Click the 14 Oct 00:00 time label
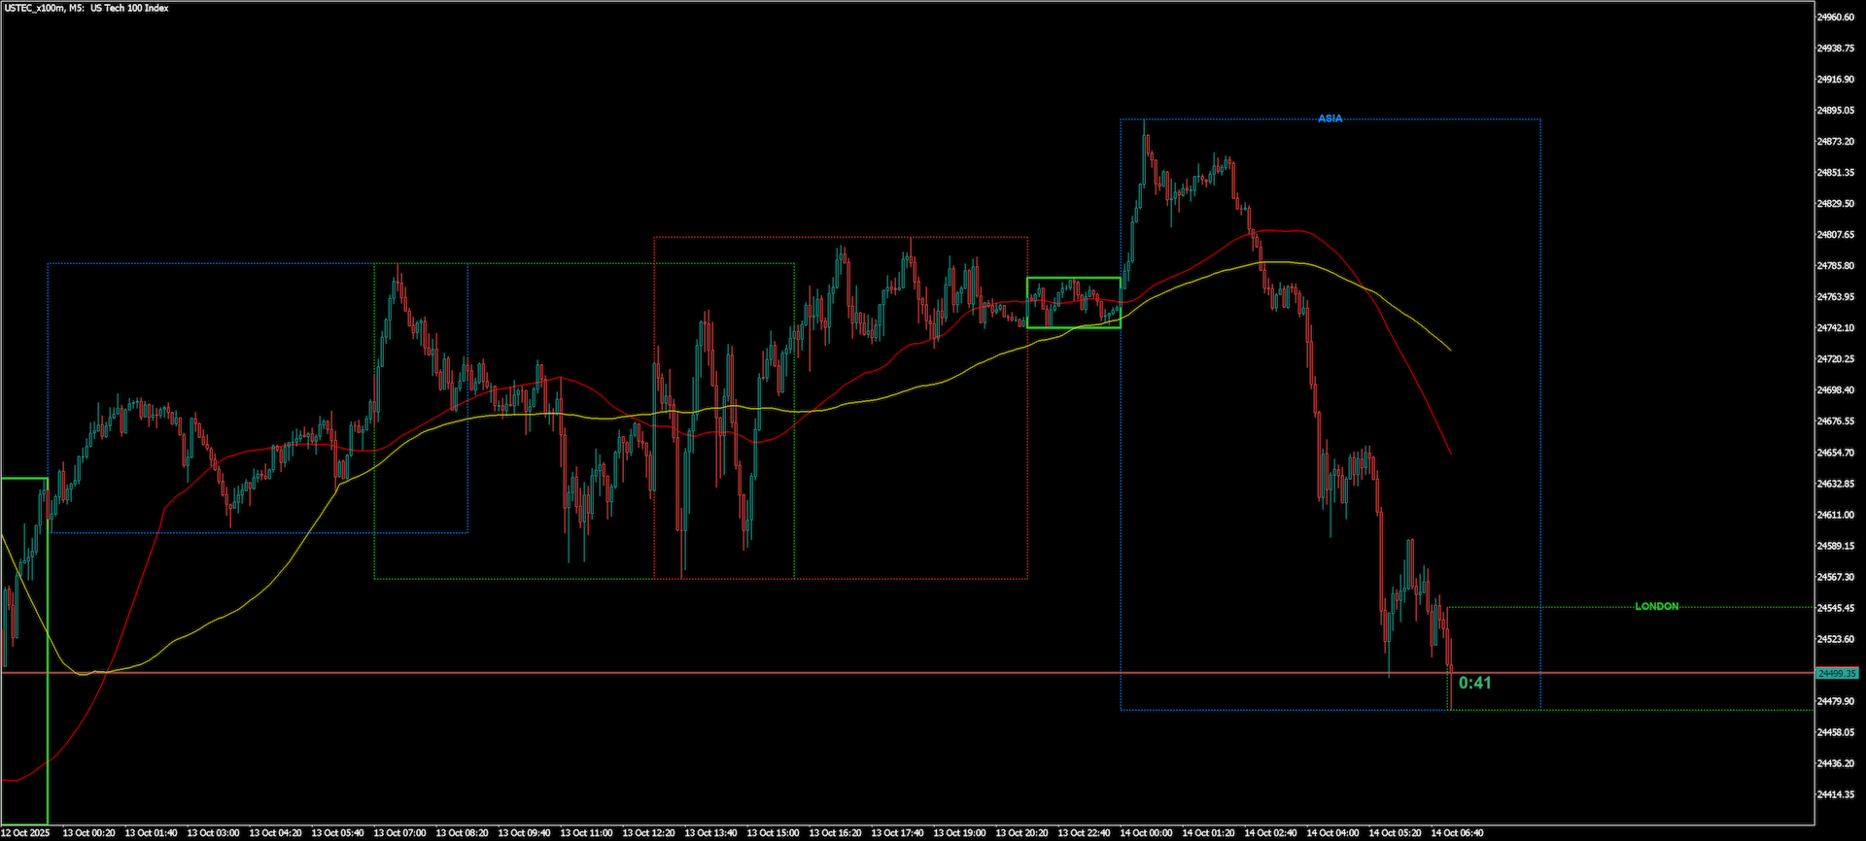 point(1146,833)
